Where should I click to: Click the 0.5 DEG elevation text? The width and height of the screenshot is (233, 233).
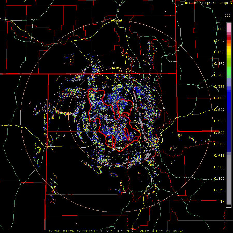125,231
